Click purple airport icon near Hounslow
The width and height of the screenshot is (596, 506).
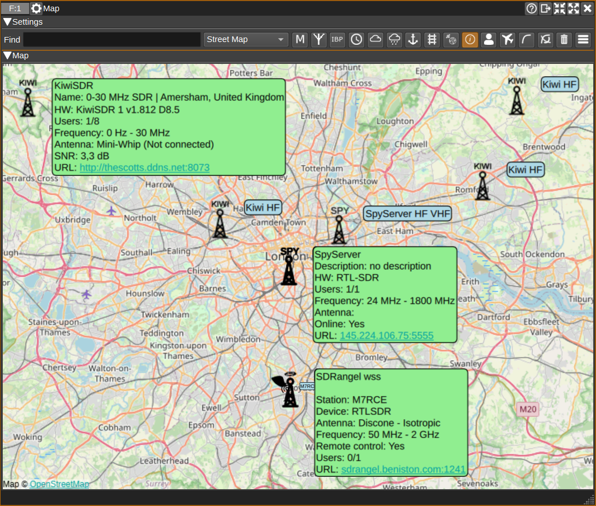[86, 294]
